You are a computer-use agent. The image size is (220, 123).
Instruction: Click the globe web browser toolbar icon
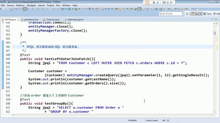point(156,9)
